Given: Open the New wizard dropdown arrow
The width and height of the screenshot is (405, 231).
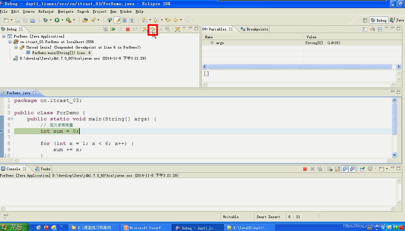Looking at the screenshot, I should tap(12, 20).
